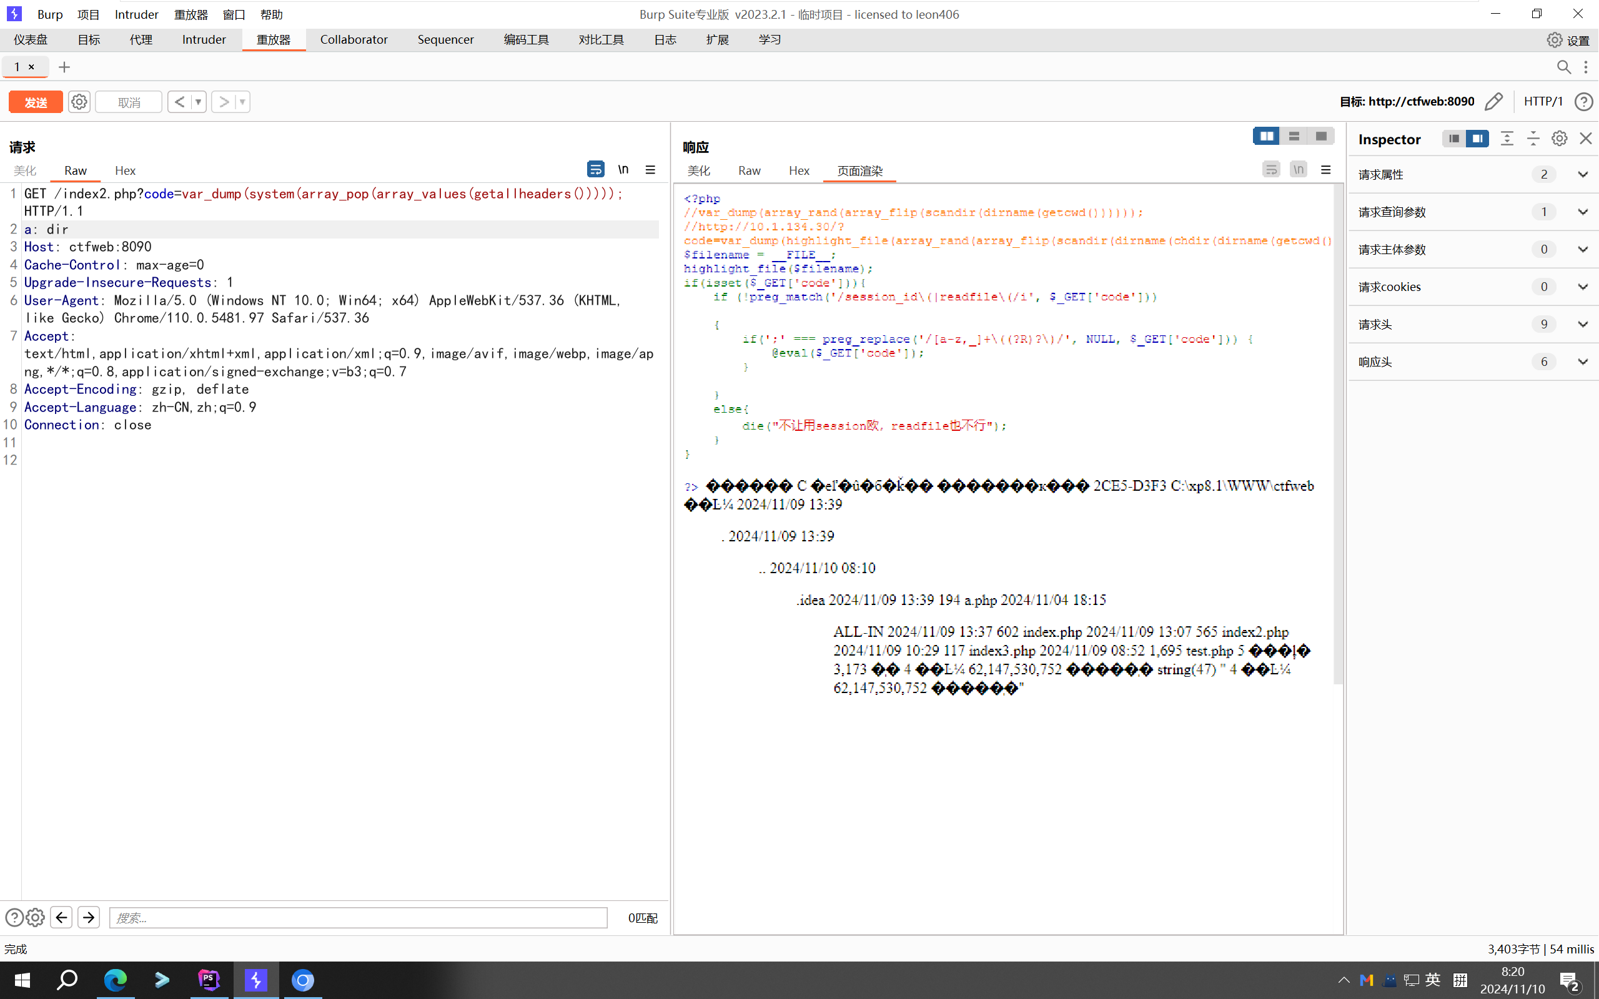Toggle request non-printable characters \n button
The height and width of the screenshot is (999, 1599).
pos(622,169)
